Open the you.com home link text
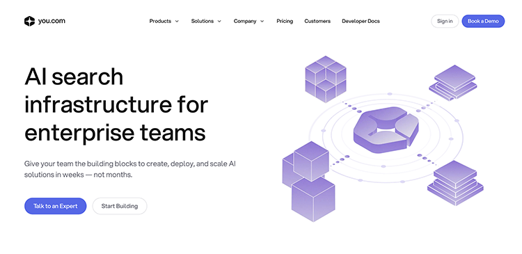Screen dimensions: 522x254 pos(52,21)
